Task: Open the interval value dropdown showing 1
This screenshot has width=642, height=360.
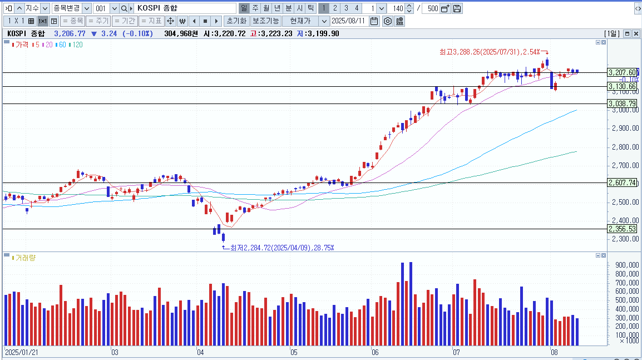Action: click(x=381, y=8)
